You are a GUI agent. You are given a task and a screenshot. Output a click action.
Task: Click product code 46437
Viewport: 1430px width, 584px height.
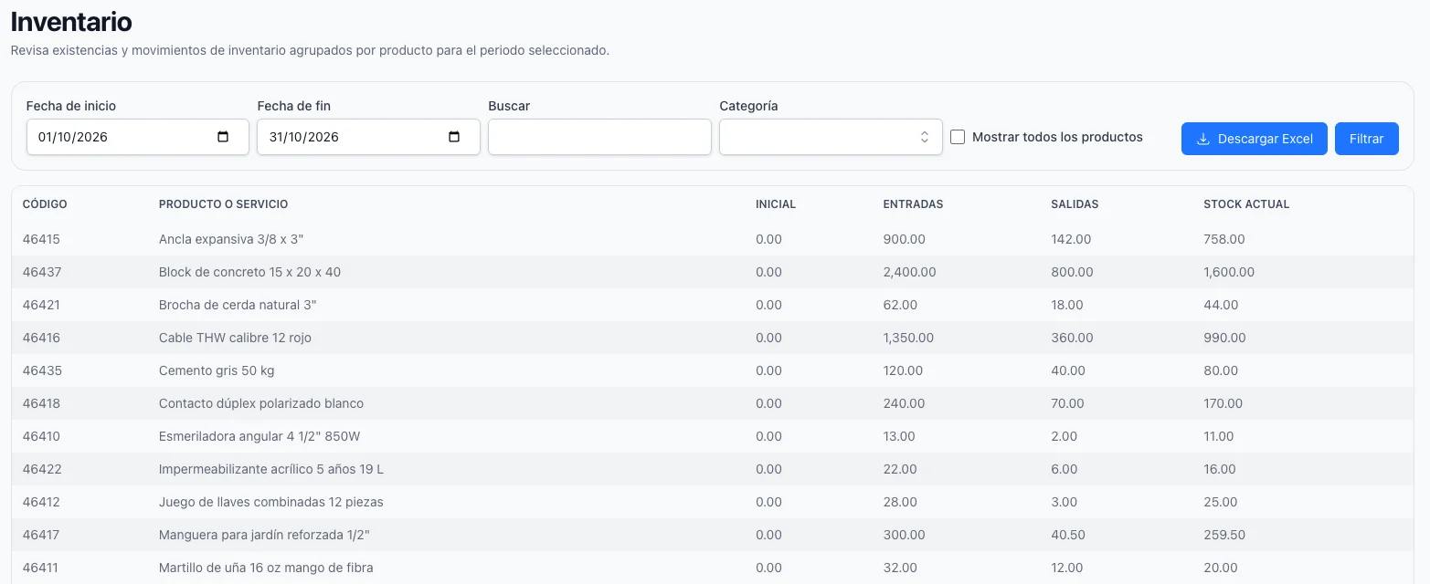pyautogui.click(x=41, y=272)
